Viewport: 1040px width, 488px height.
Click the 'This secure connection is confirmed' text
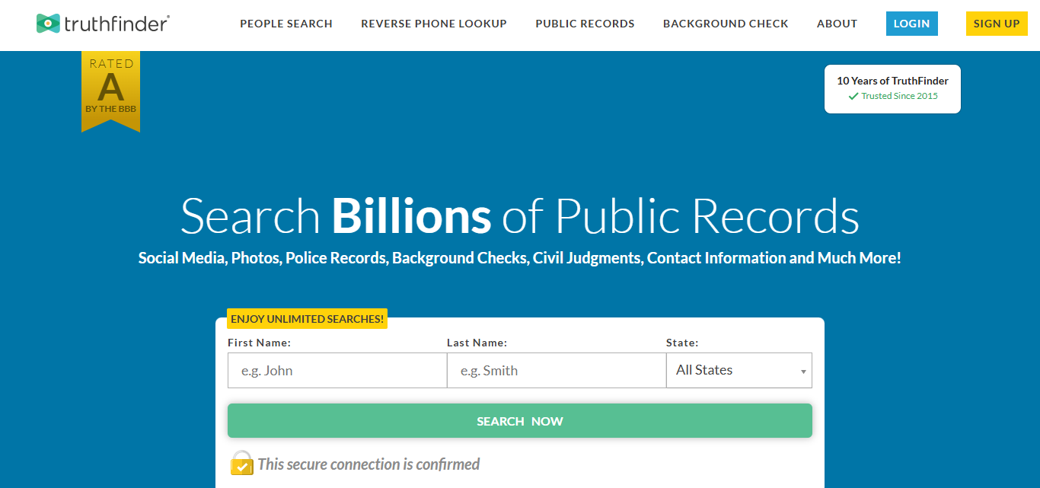click(369, 464)
